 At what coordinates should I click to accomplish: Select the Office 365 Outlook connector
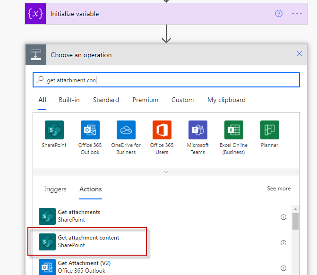pos(90,137)
